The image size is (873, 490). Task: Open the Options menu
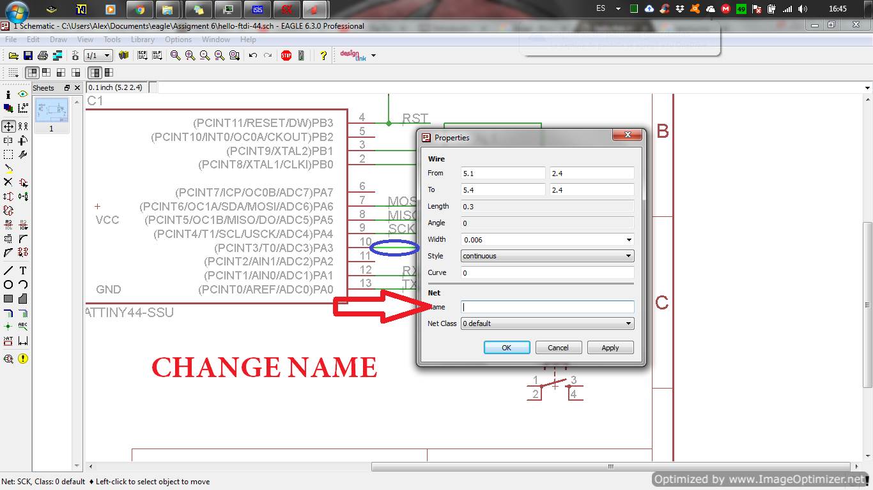[x=178, y=40]
